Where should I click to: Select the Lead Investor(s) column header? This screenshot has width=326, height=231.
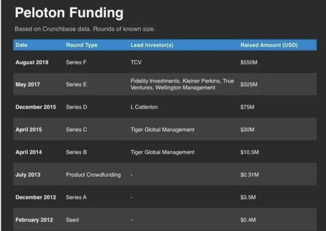click(x=152, y=45)
